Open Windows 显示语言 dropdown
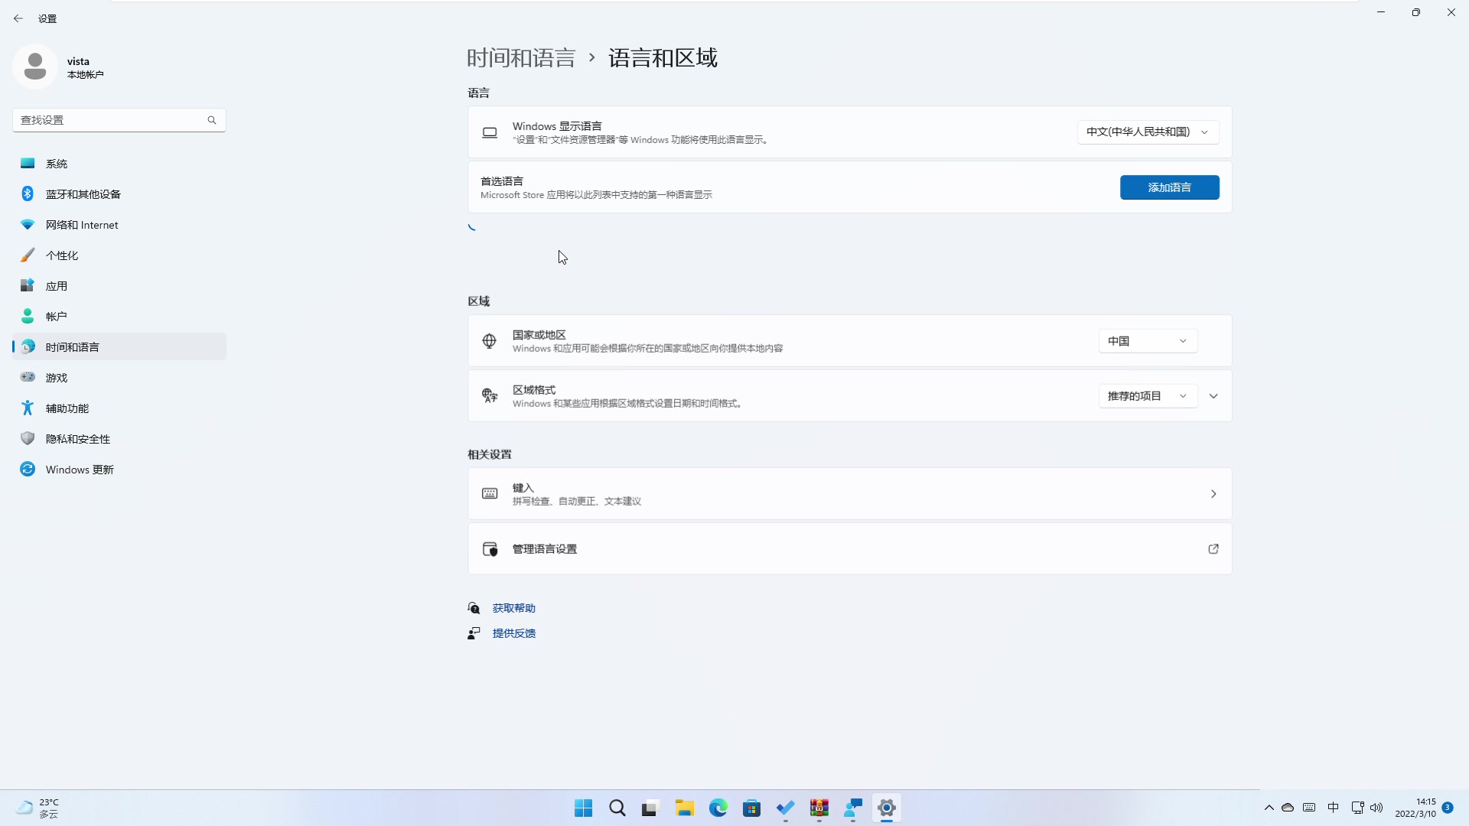The image size is (1469, 826). click(x=1148, y=132)
